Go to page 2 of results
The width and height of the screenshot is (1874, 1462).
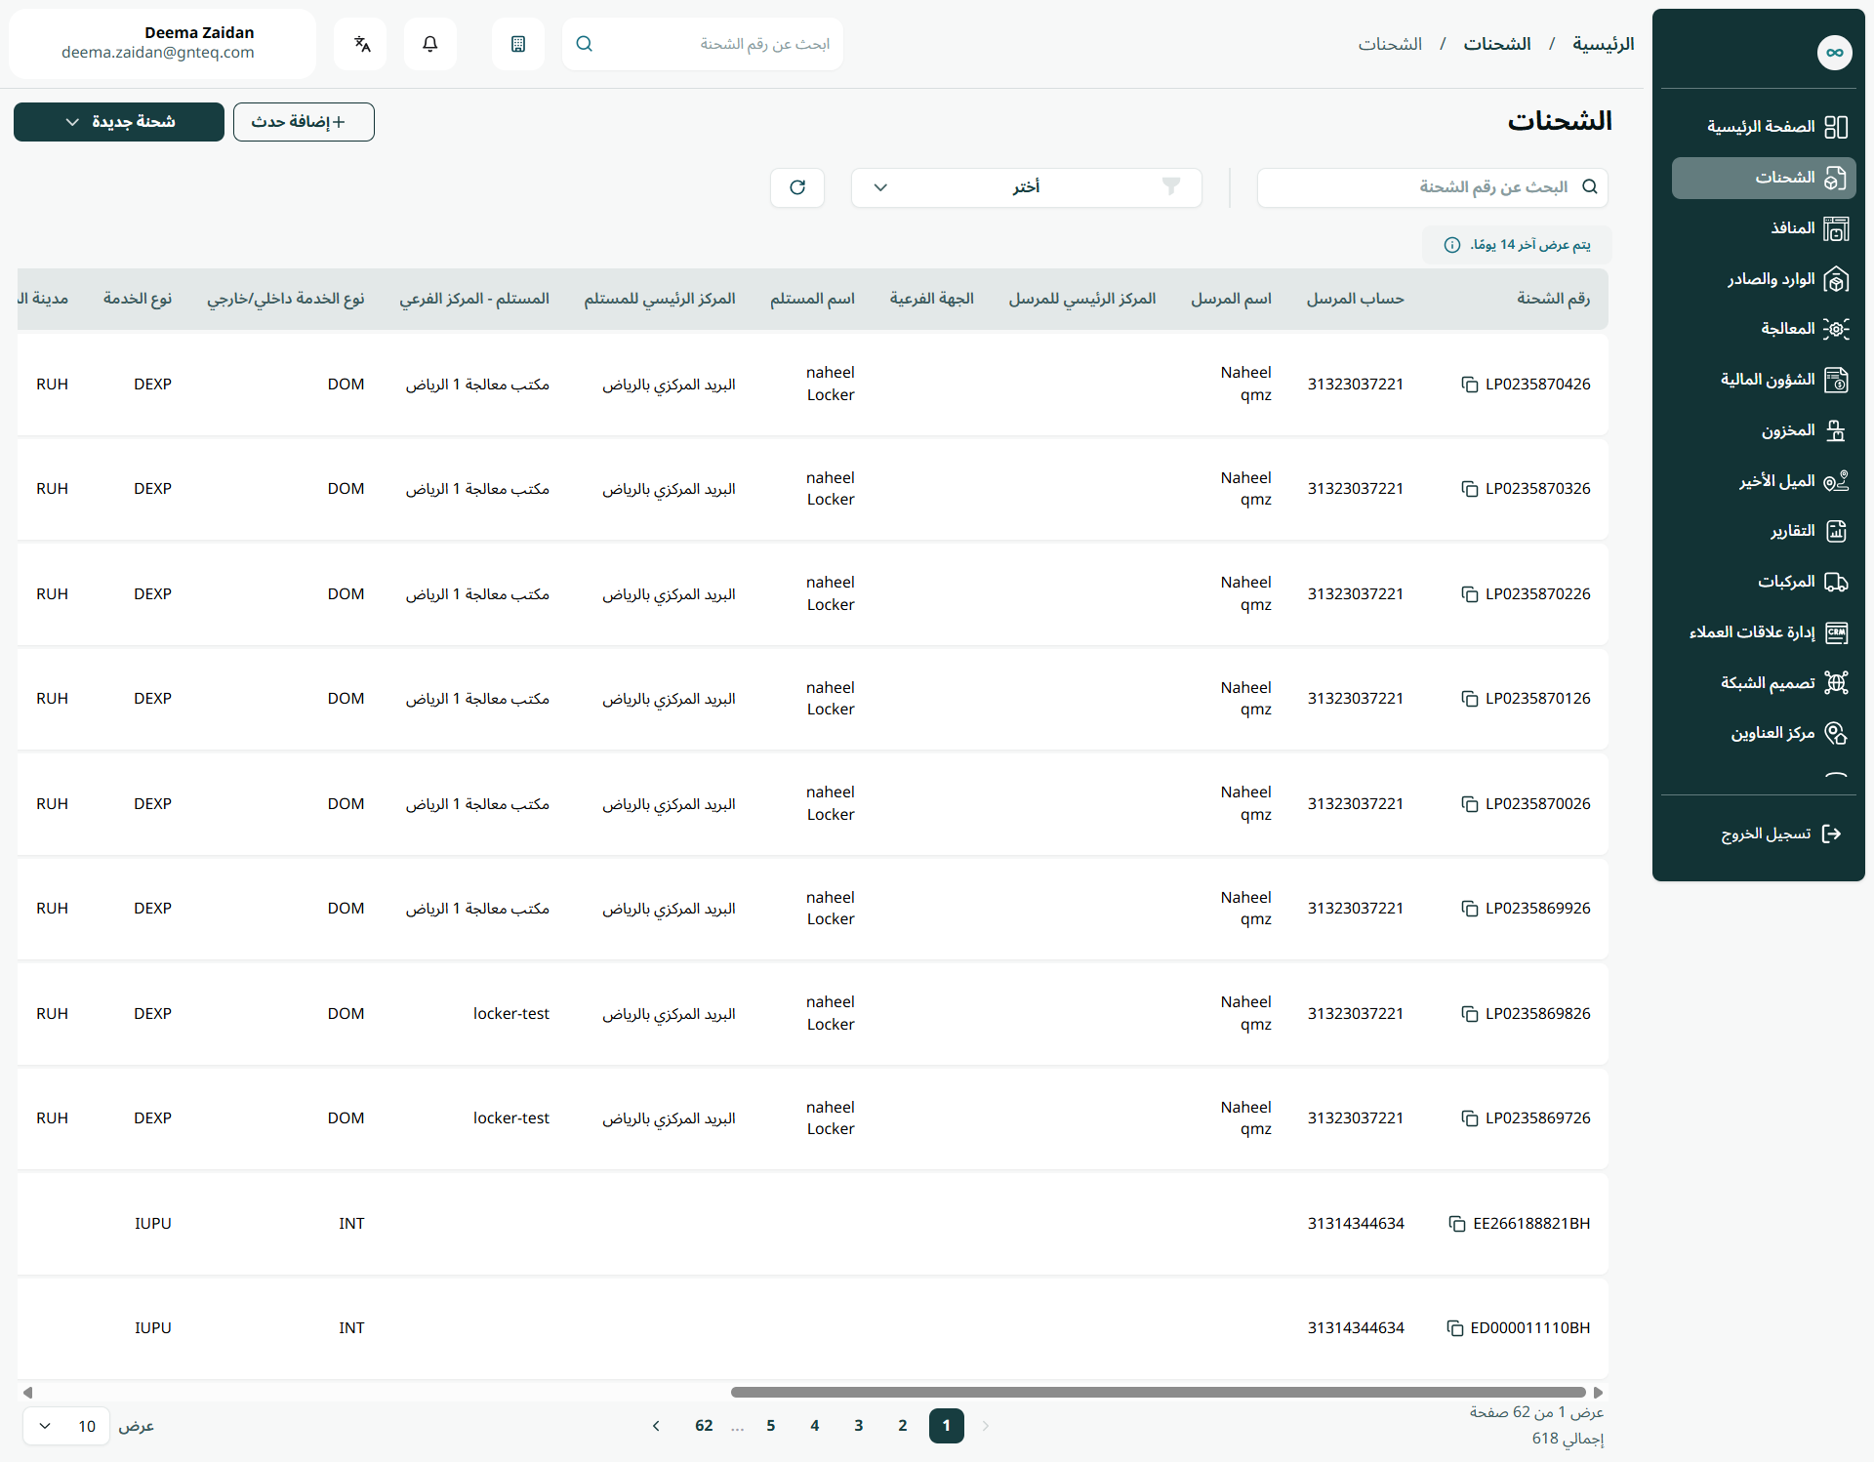903,1426
